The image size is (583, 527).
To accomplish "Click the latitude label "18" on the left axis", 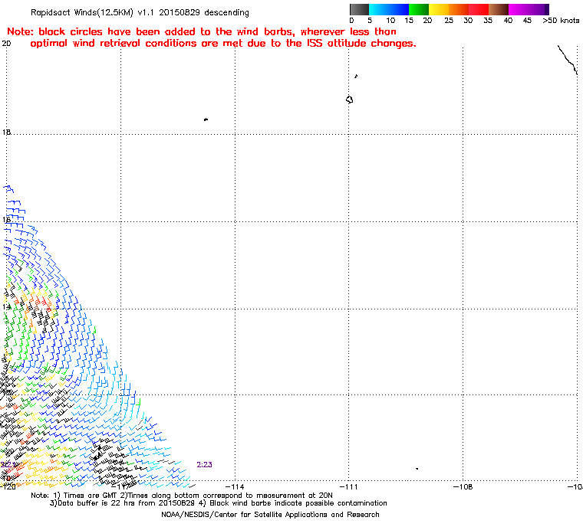I will coord(6,133).
